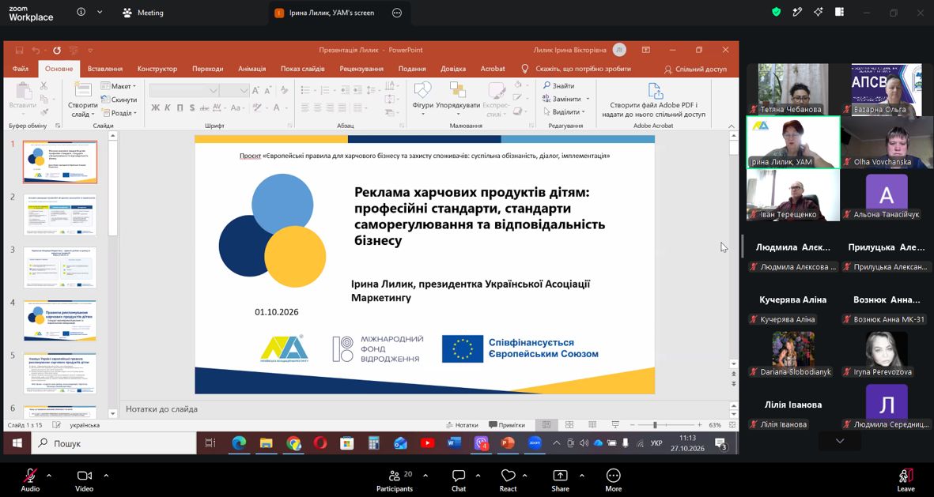Toggle text shadow S formatting
Screen dimensions: 934x497
192,107
